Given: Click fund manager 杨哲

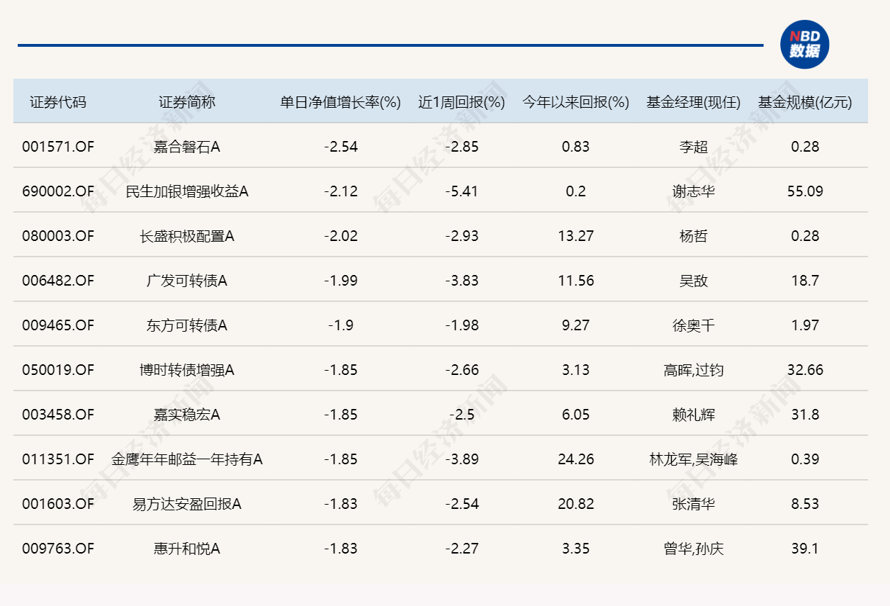Looking at the screenshot, I should [693, 236].
